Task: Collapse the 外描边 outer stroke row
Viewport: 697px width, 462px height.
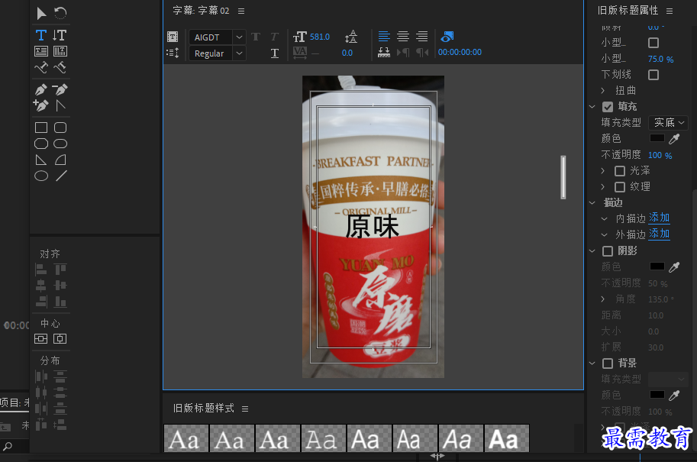Action: (x=604, y=234)
